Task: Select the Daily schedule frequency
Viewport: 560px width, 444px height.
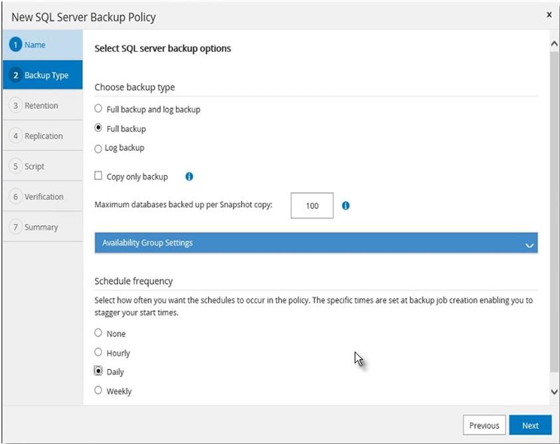Action: [x=98, y=371]
